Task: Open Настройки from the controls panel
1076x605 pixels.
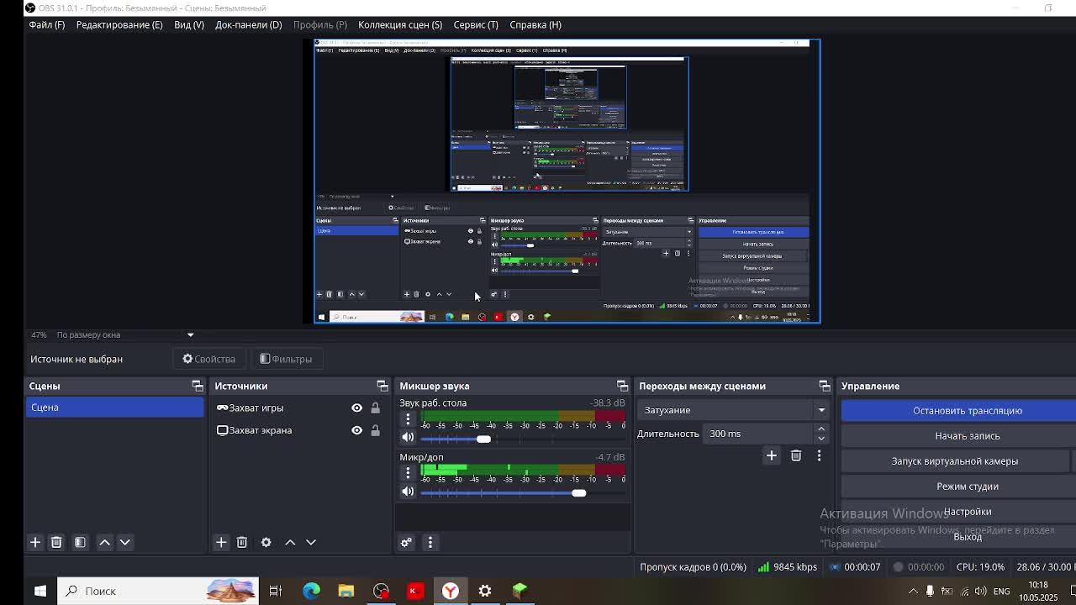Action: point(959,511)
